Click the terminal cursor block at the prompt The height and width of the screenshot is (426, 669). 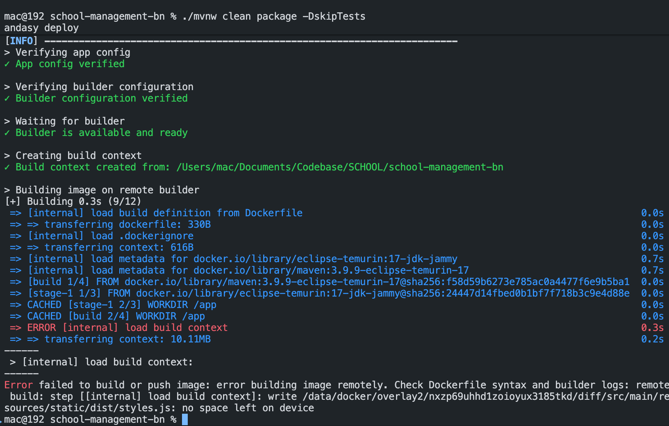(x=185, y=419)
